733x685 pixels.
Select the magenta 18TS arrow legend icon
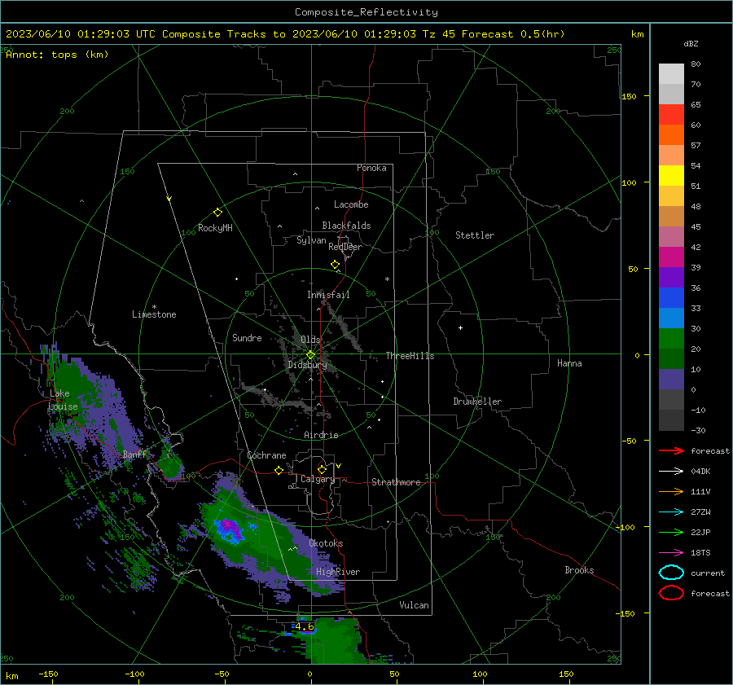click(x=671, y=553)
